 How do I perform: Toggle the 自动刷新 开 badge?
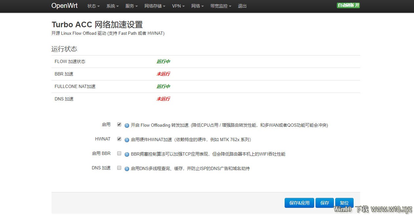[x=348, y=5]
